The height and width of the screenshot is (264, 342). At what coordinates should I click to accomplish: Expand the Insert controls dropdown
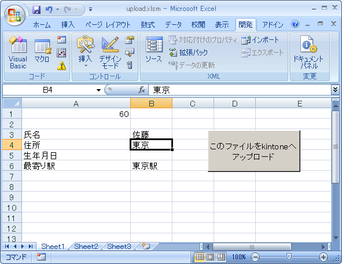click(x=85, y=52)
